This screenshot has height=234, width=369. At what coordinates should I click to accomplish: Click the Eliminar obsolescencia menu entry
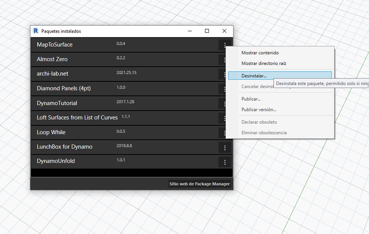pos(280,132)
